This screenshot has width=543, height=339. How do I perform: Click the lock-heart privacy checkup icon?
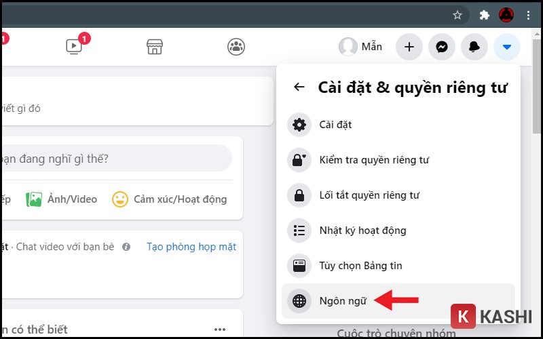tap(299, 160)
